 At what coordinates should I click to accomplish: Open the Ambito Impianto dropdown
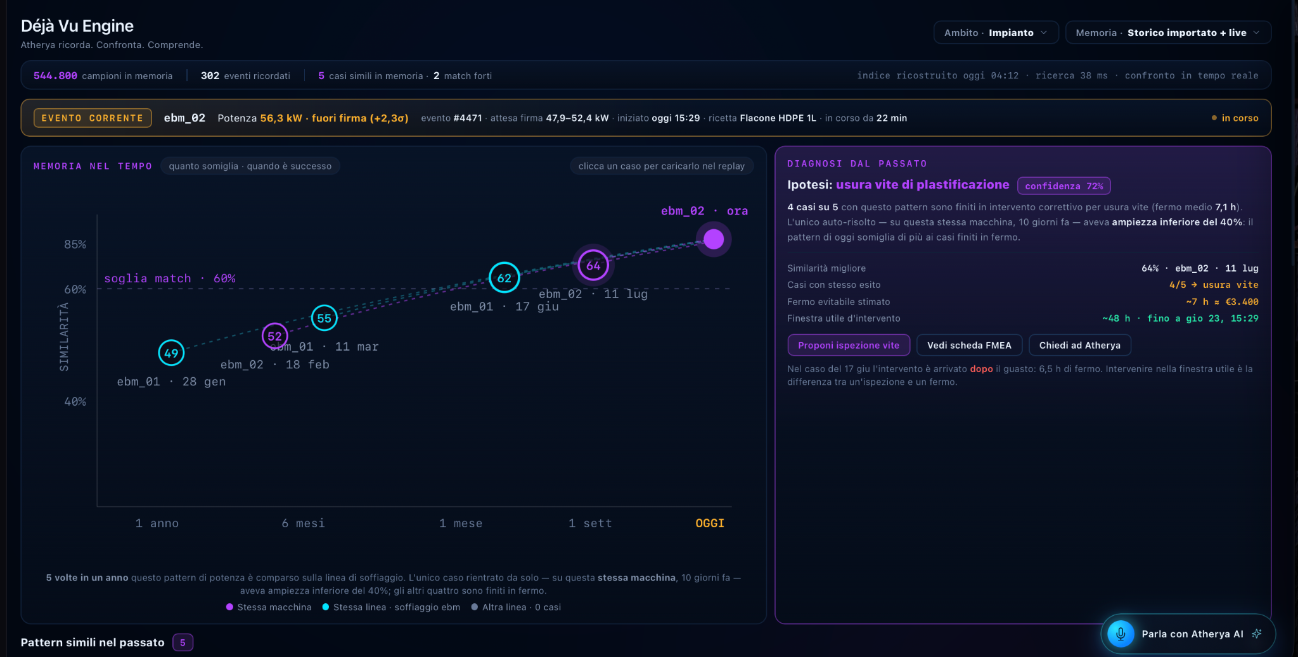point(996,33)
